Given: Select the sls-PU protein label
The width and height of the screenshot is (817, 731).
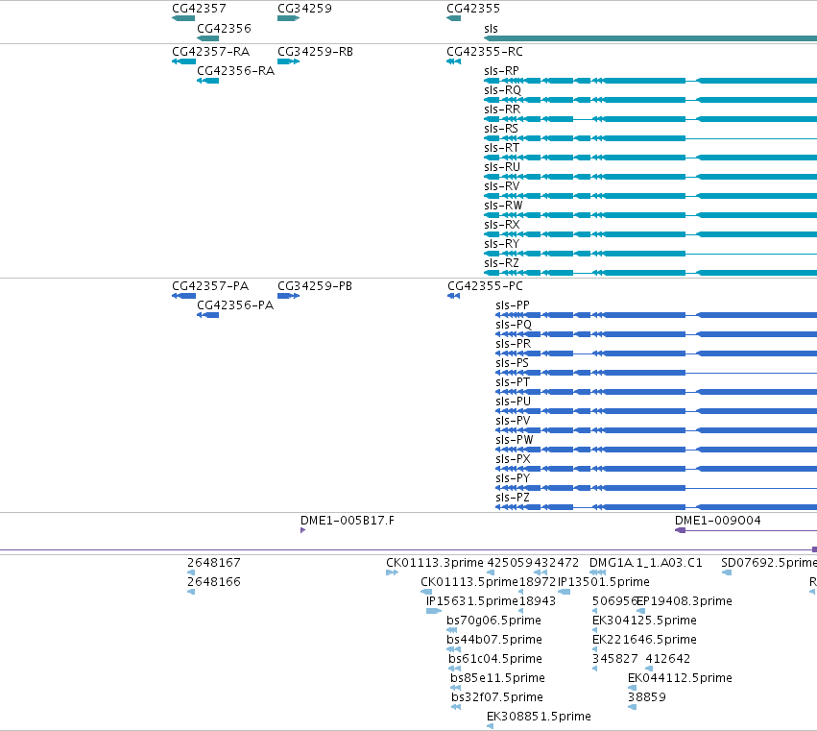Looking at the screenshot, I should (x=514, y=402).
